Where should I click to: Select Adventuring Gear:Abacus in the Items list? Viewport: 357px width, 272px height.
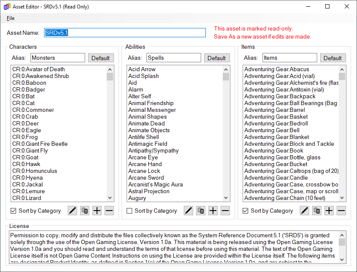(291, 69)
